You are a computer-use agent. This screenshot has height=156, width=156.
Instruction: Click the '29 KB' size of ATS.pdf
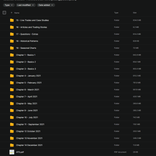click(x=135, y=152)
